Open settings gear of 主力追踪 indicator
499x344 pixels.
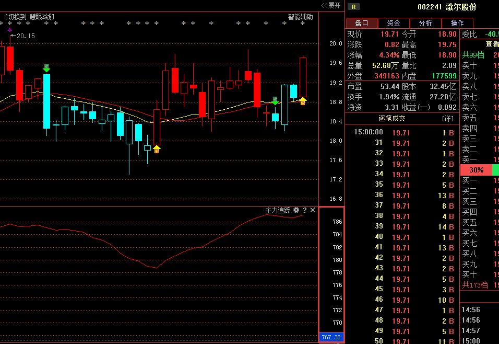click(296, 210)
